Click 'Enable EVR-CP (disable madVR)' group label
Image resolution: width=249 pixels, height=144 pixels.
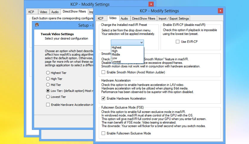(184, 25)
